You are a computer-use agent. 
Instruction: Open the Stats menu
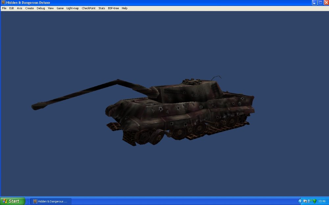click(x=102, y=9)
